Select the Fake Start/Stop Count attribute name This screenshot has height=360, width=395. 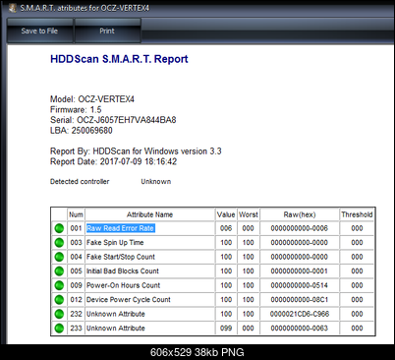pyautogui.click(x=121, y=257)
